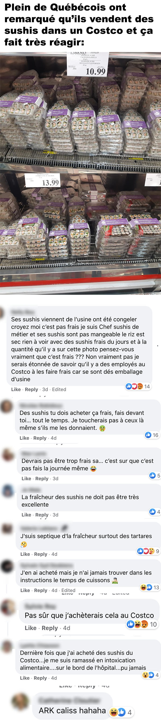This screenshot has width=161, height=720.
Task: Like the 'La fraîcheur des sushis' comment
Action: pos(26,515)
